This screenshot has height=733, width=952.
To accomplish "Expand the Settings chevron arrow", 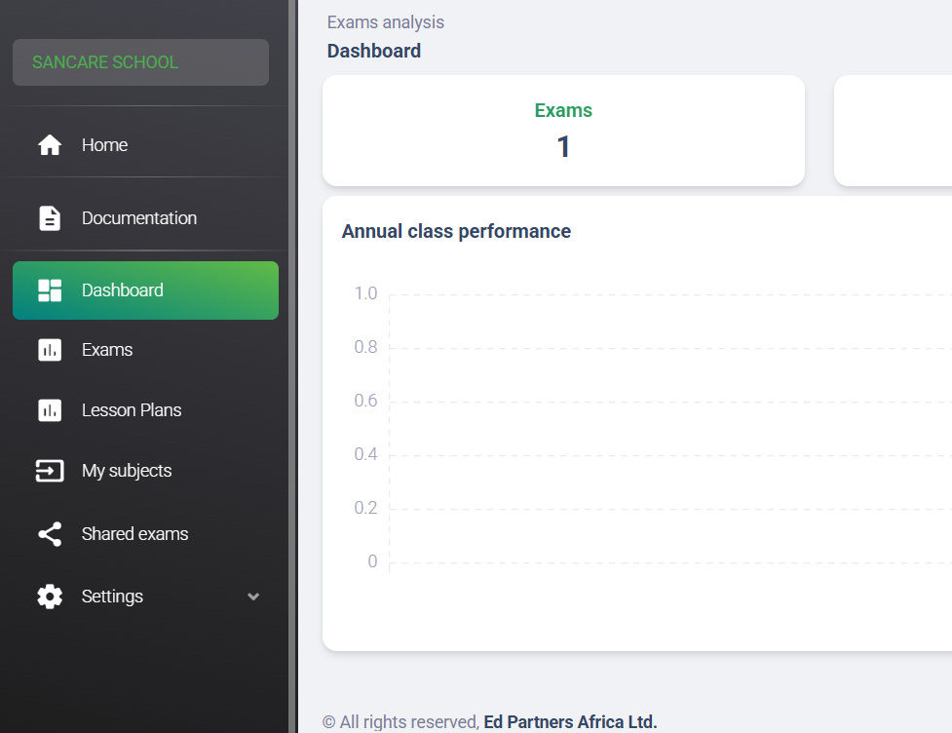I will point(253,597).
